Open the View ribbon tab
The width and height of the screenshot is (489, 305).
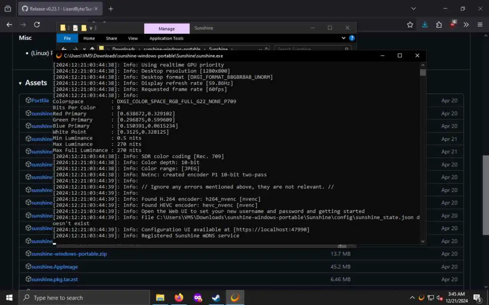point(133,38)
